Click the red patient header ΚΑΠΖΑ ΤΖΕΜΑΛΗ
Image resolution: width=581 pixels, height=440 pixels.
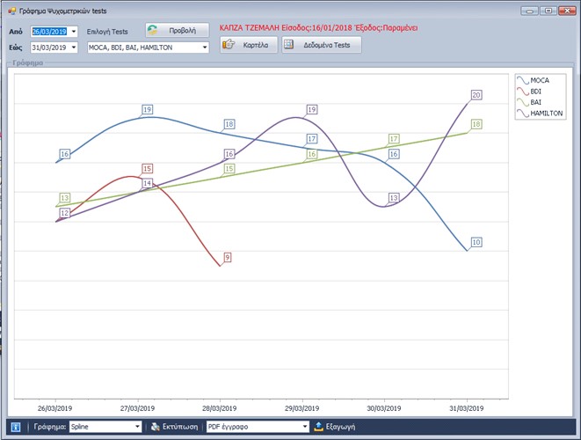coord(250,28)
